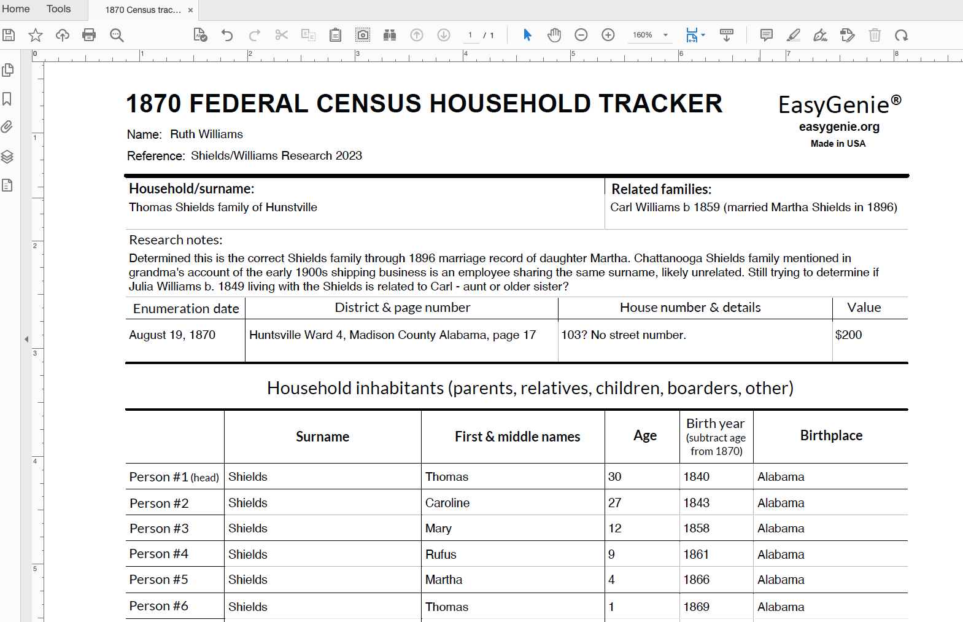Open the find binoculars tool

(390, 35)
